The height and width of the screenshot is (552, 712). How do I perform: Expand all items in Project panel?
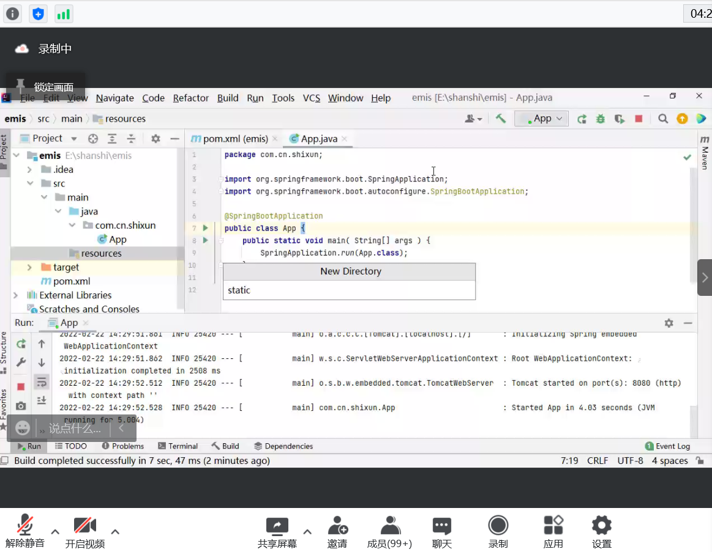coord(112,138)
